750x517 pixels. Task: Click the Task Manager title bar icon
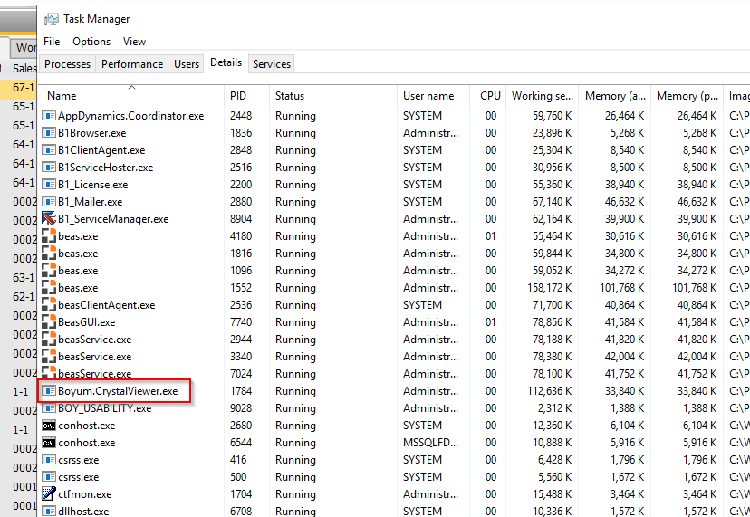(x=52, y=19)
